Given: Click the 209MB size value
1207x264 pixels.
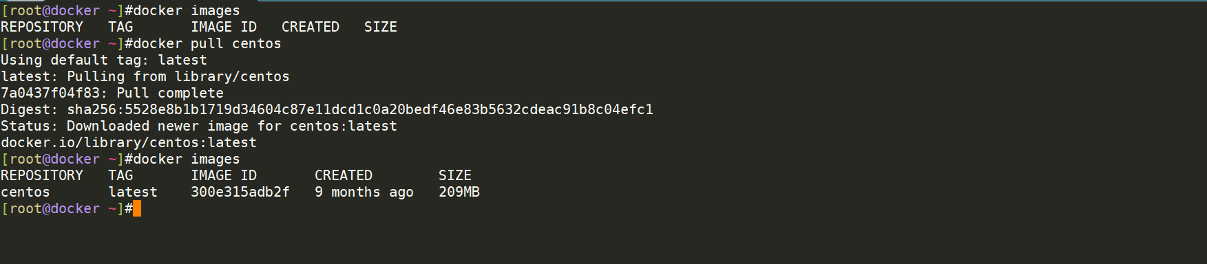Looking at the screenshot, I should (x=459, y=192).
